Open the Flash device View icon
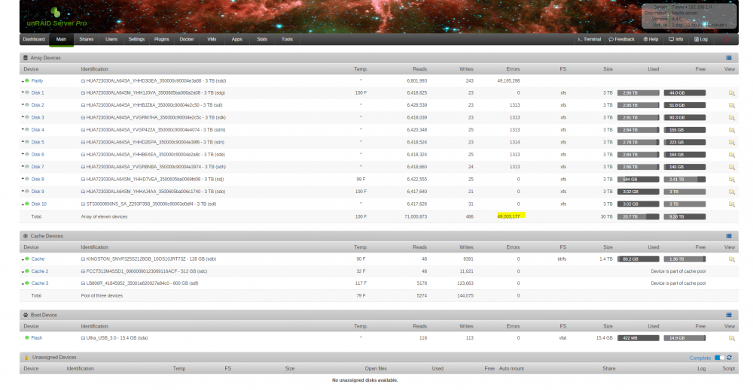Image resolution: width=753 pixels, height=390 pixels. [731, 338]
